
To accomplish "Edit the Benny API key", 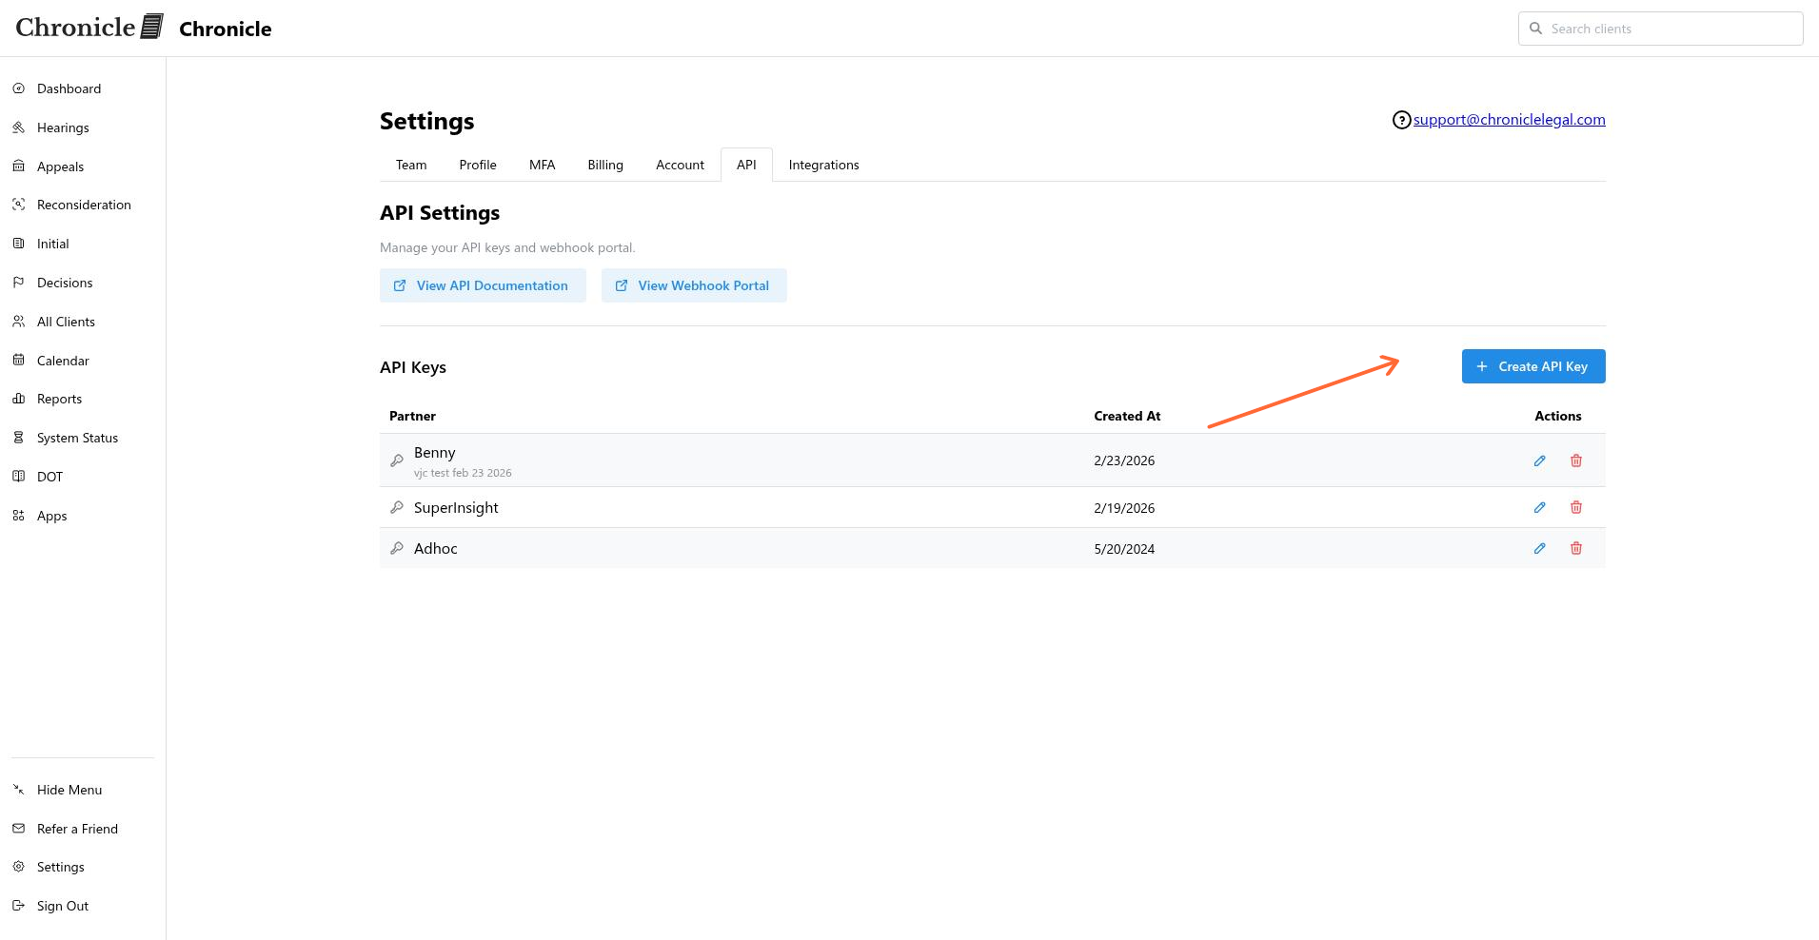I will tap(1539, 460).
